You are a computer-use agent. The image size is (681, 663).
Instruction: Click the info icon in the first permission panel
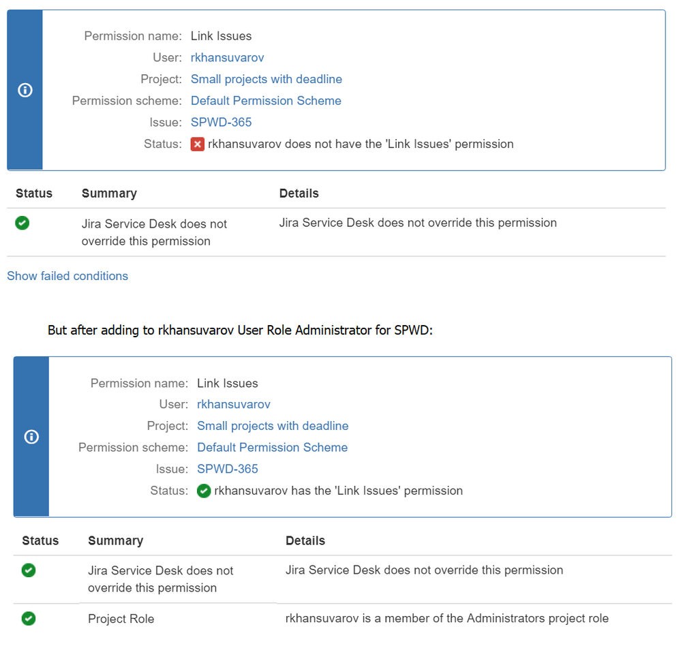pyautogui.click(x=25, y=91)
